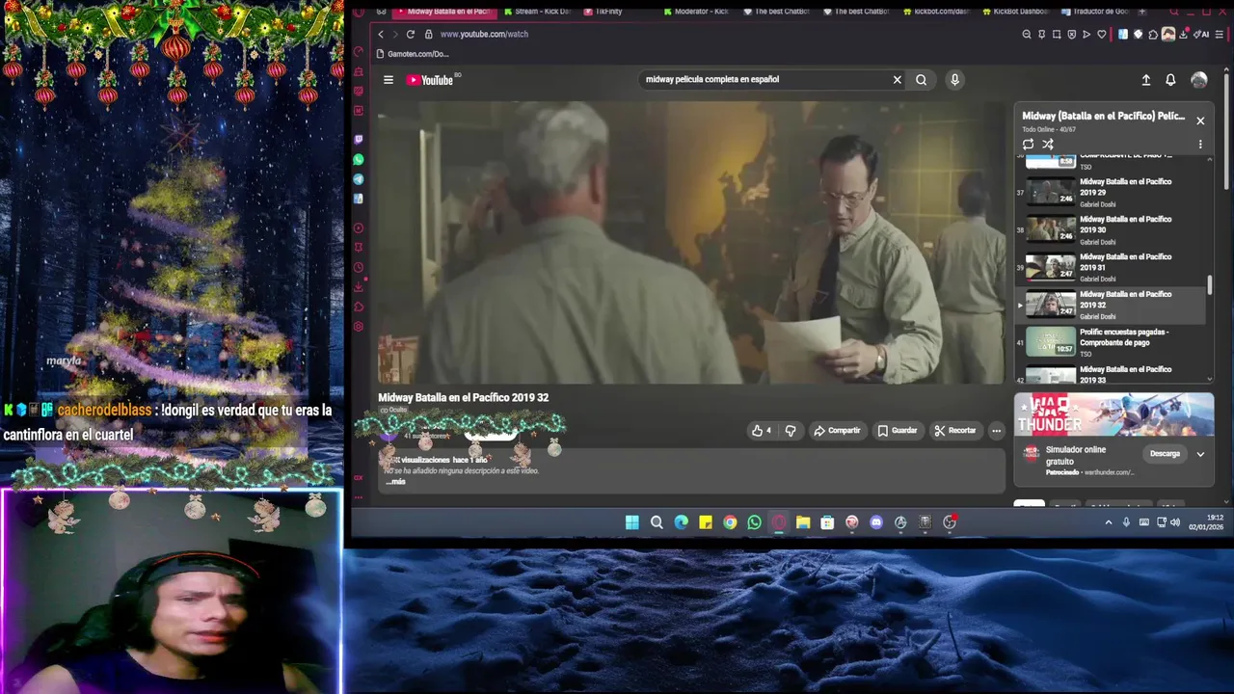Open the clock showing 19:12

click(1206, 522)
